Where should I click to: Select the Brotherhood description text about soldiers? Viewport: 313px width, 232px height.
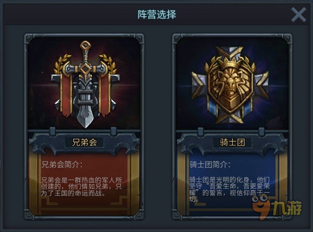[x=81, y=187]
